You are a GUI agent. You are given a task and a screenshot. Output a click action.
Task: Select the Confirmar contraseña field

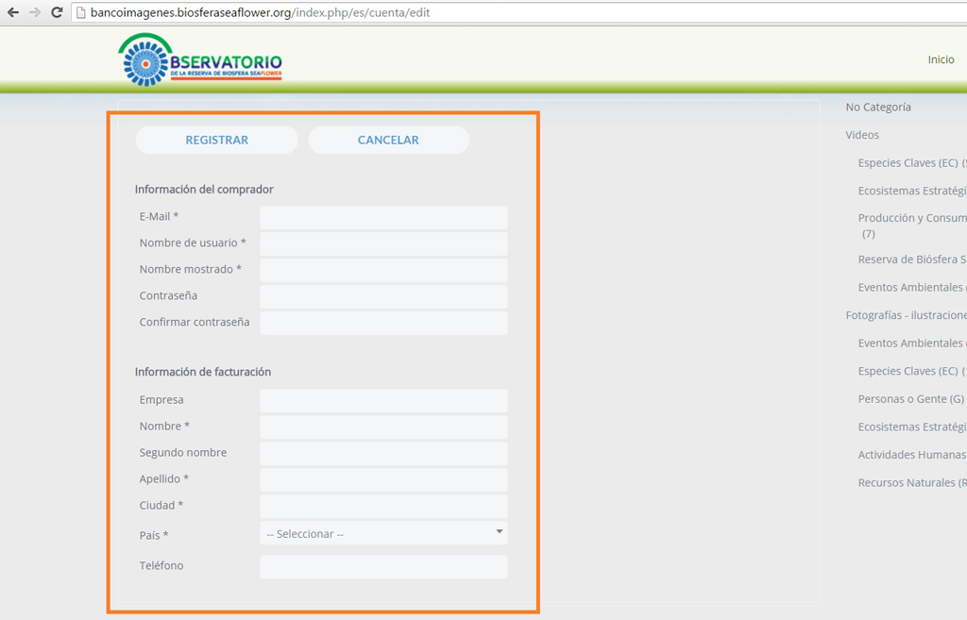(383, 323)
